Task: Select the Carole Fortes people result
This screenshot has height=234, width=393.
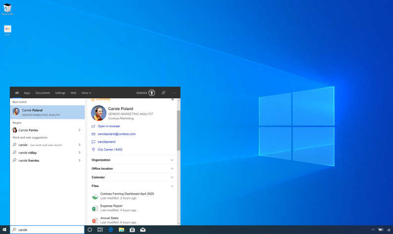Action: [x=48, y=130]
